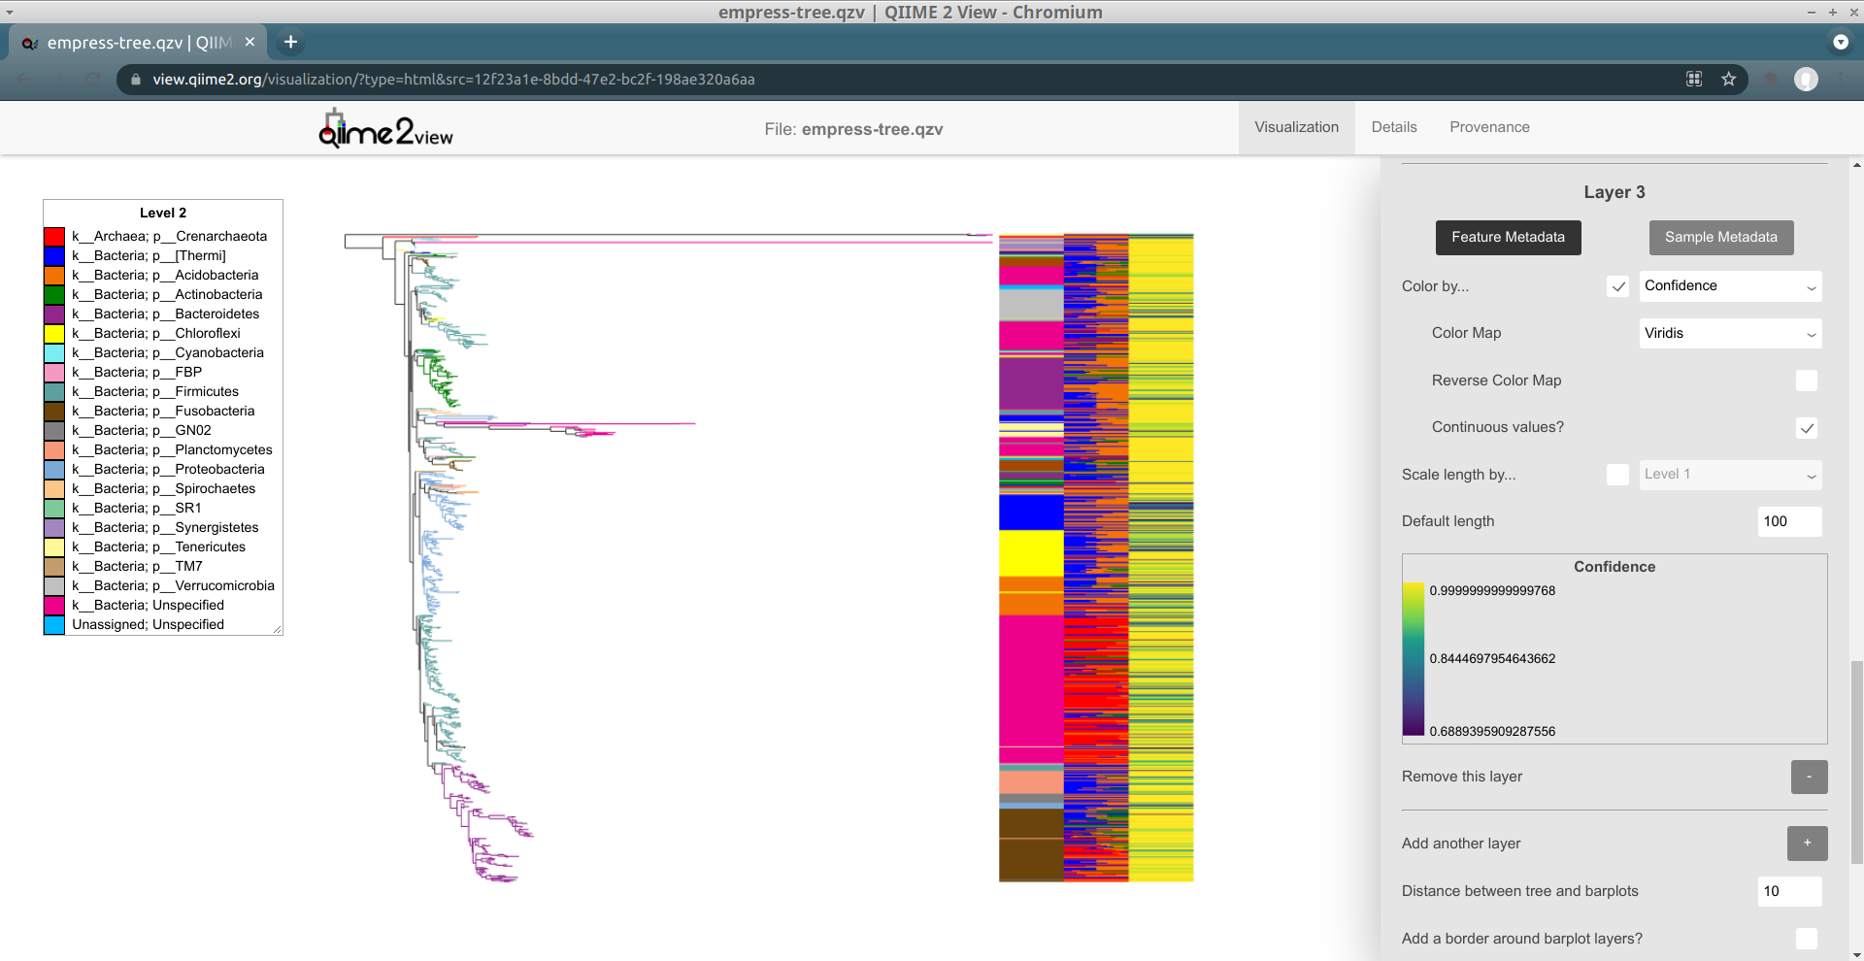
Task: Click the QIIME 2 View logo
Action: coord(384,127)
